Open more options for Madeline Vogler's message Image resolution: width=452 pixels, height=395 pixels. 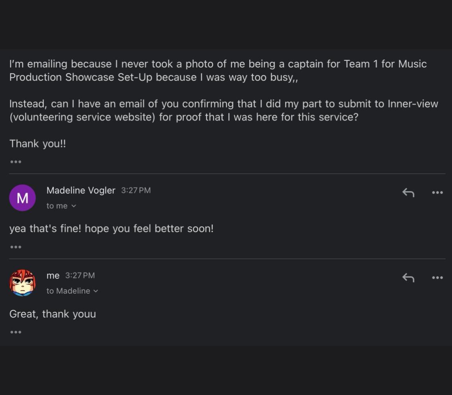[437, 193]
